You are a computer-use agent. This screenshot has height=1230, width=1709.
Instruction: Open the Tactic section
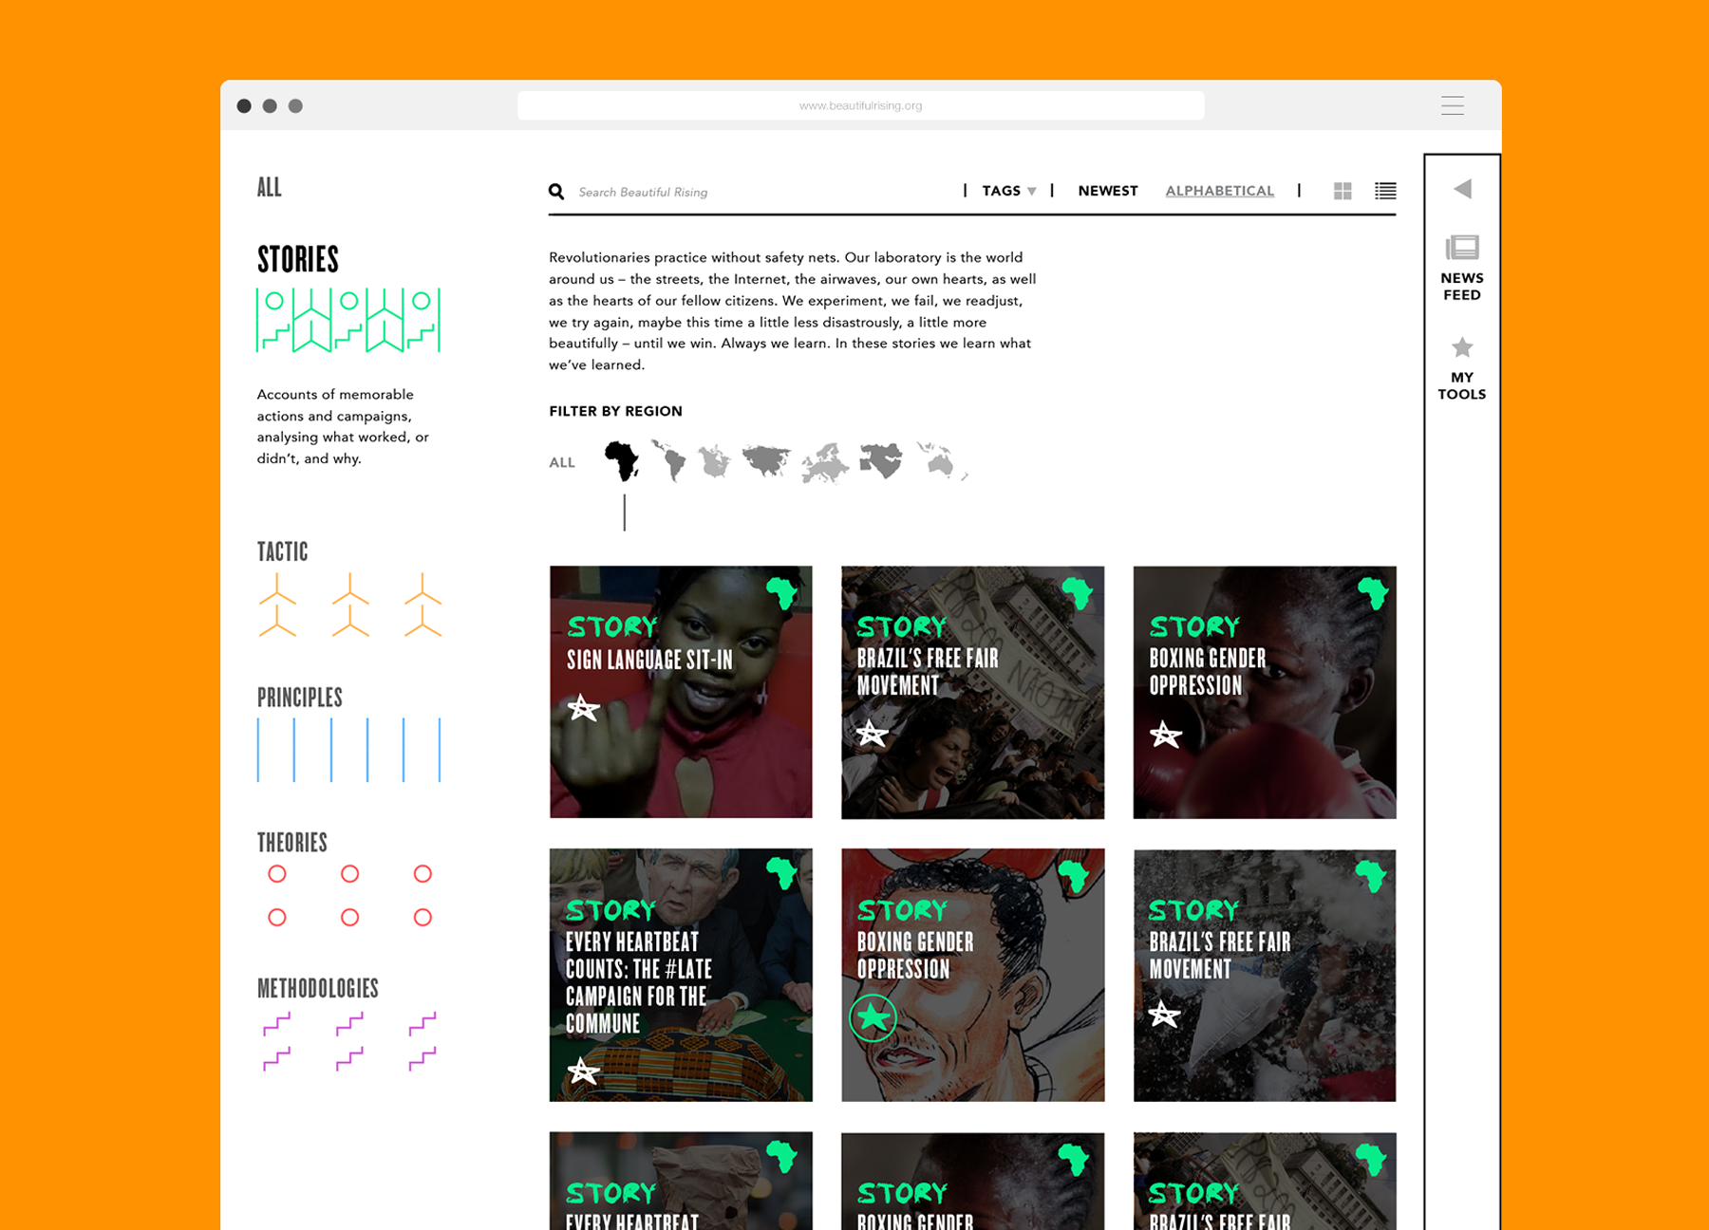click(x=283, y=551)
